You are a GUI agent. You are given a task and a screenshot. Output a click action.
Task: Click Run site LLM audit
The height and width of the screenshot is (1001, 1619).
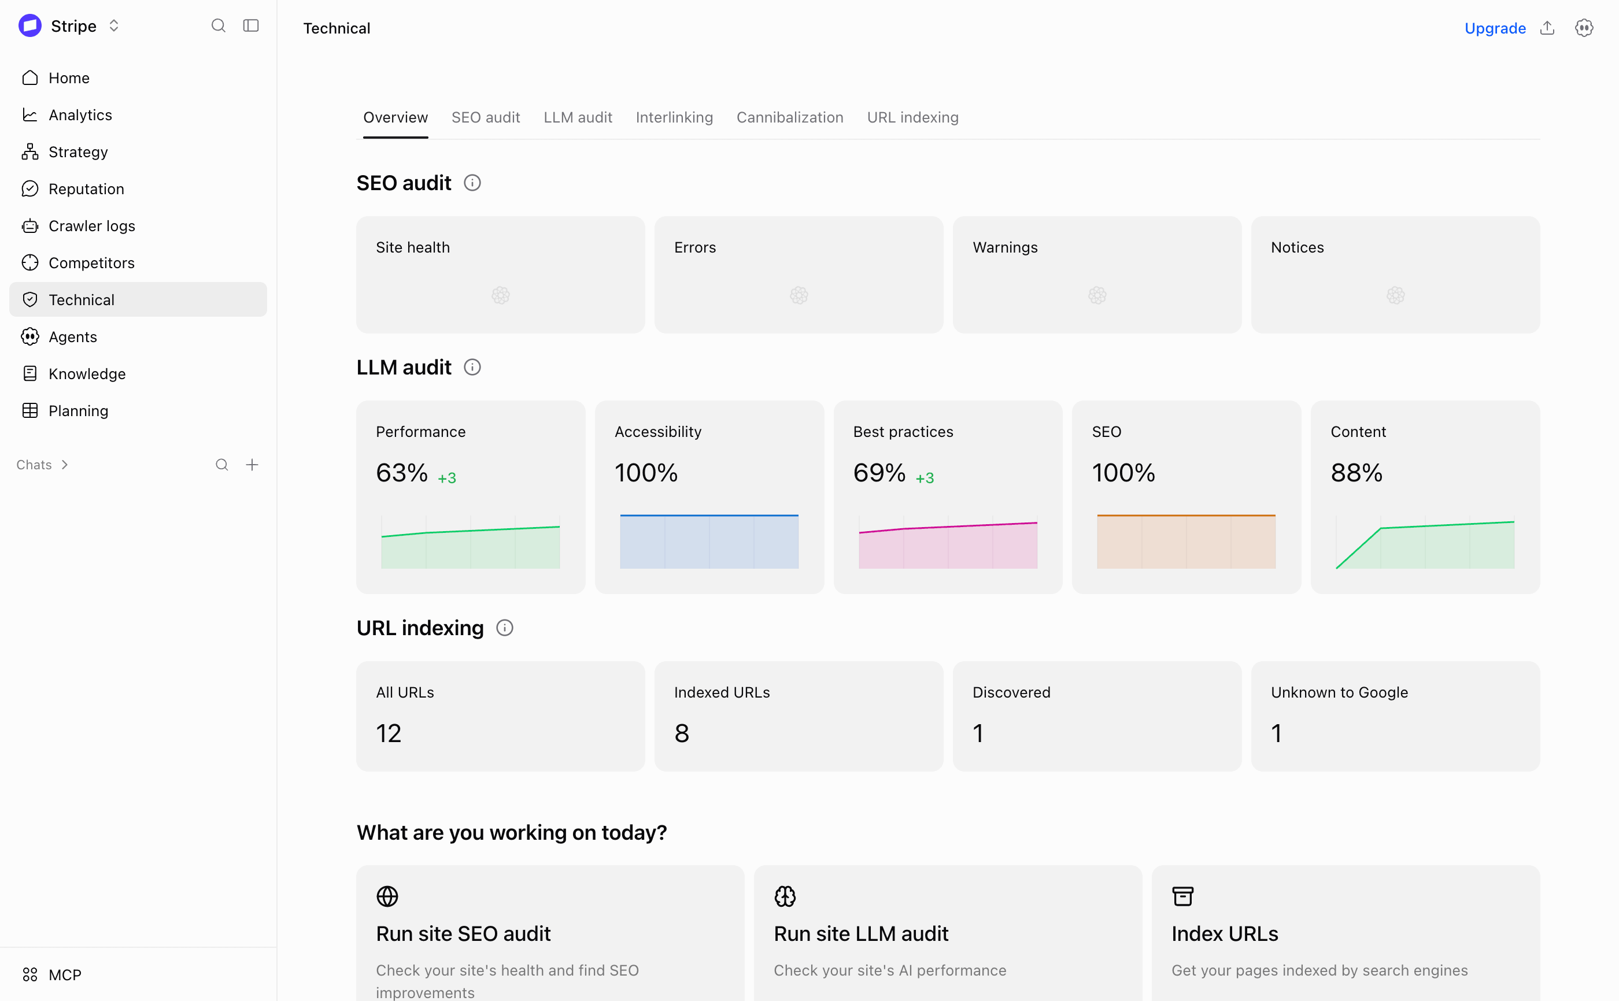948,933
